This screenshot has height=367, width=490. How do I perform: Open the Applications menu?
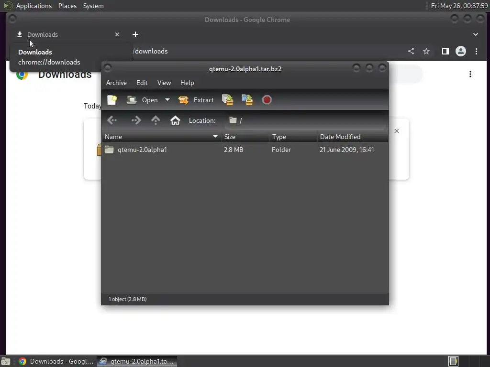(x=34, y=6)
